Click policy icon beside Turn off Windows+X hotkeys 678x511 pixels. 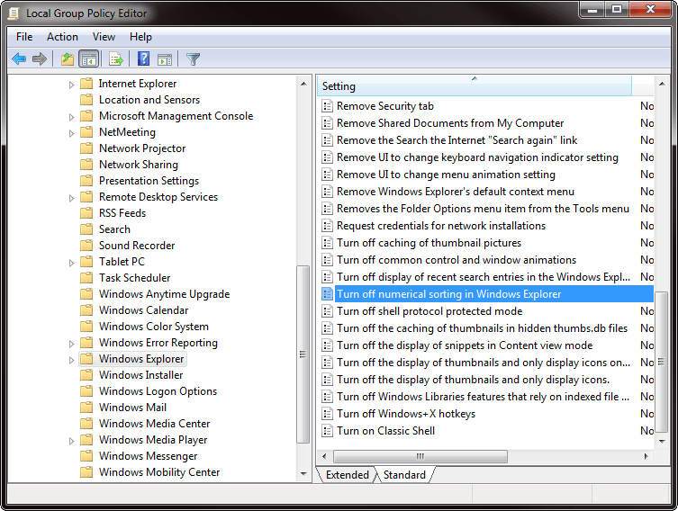(328, 414)
